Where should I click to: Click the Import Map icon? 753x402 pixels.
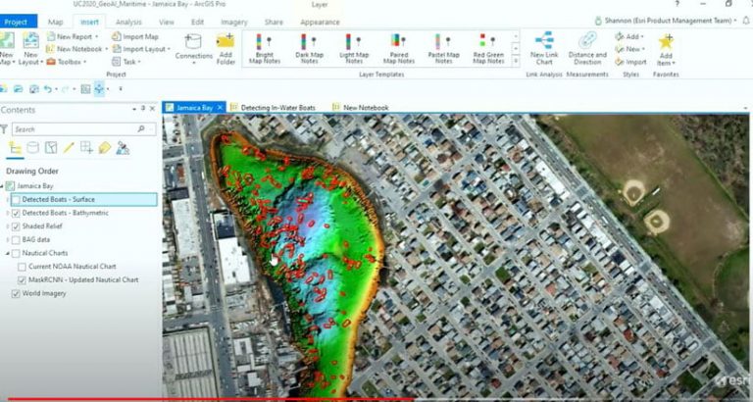click(x=117, y=36)
